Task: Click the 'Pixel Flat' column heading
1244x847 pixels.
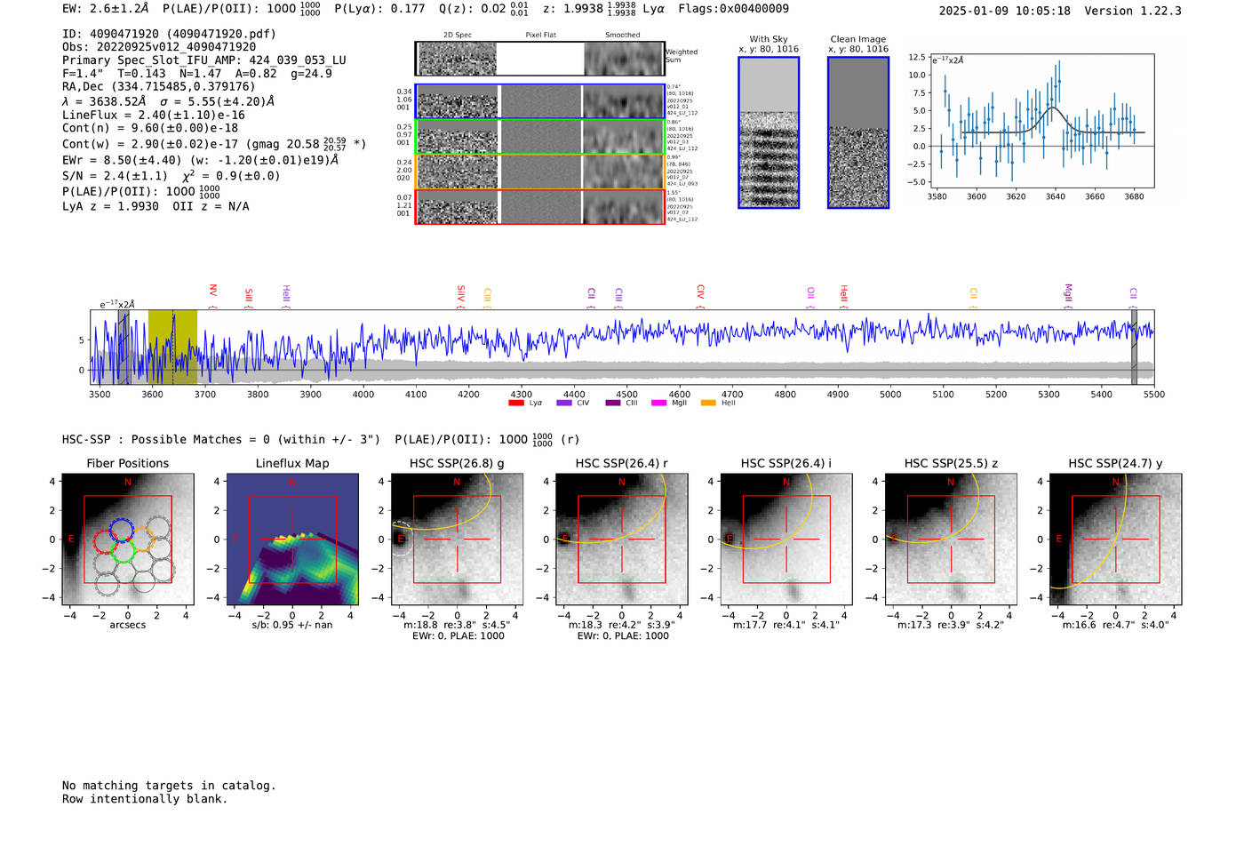Action: 540,36
